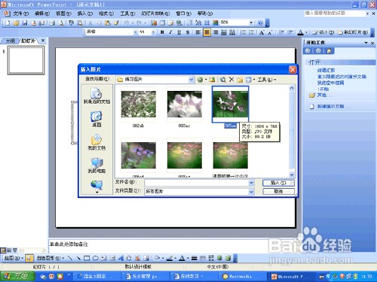Open the 查找范围 folder dropdown
The image size is (377, 282).
click(x=192, y=80)
